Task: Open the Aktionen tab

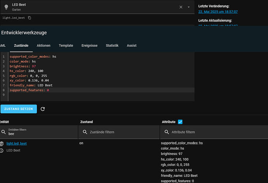Action: click(x=44, y=46)
